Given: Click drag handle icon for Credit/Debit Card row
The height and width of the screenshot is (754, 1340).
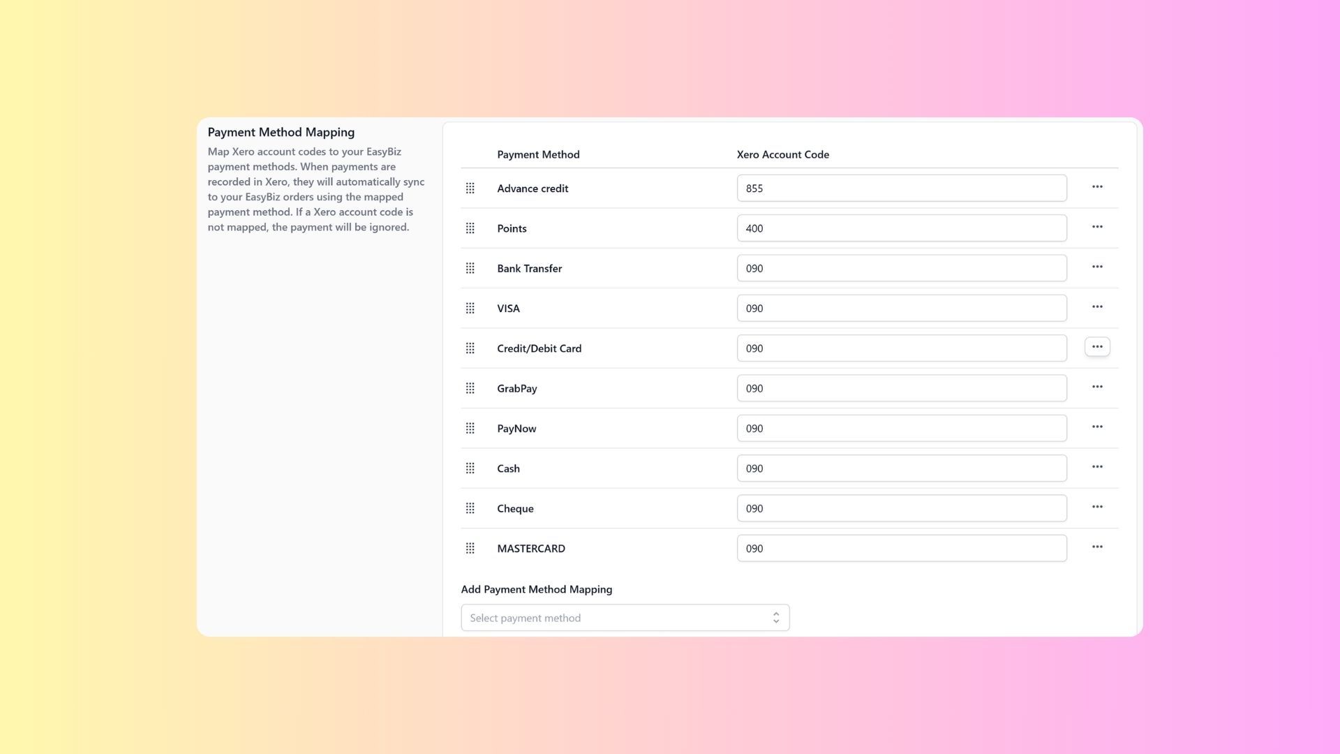Looking at the screenshot, I should [470, 348].
